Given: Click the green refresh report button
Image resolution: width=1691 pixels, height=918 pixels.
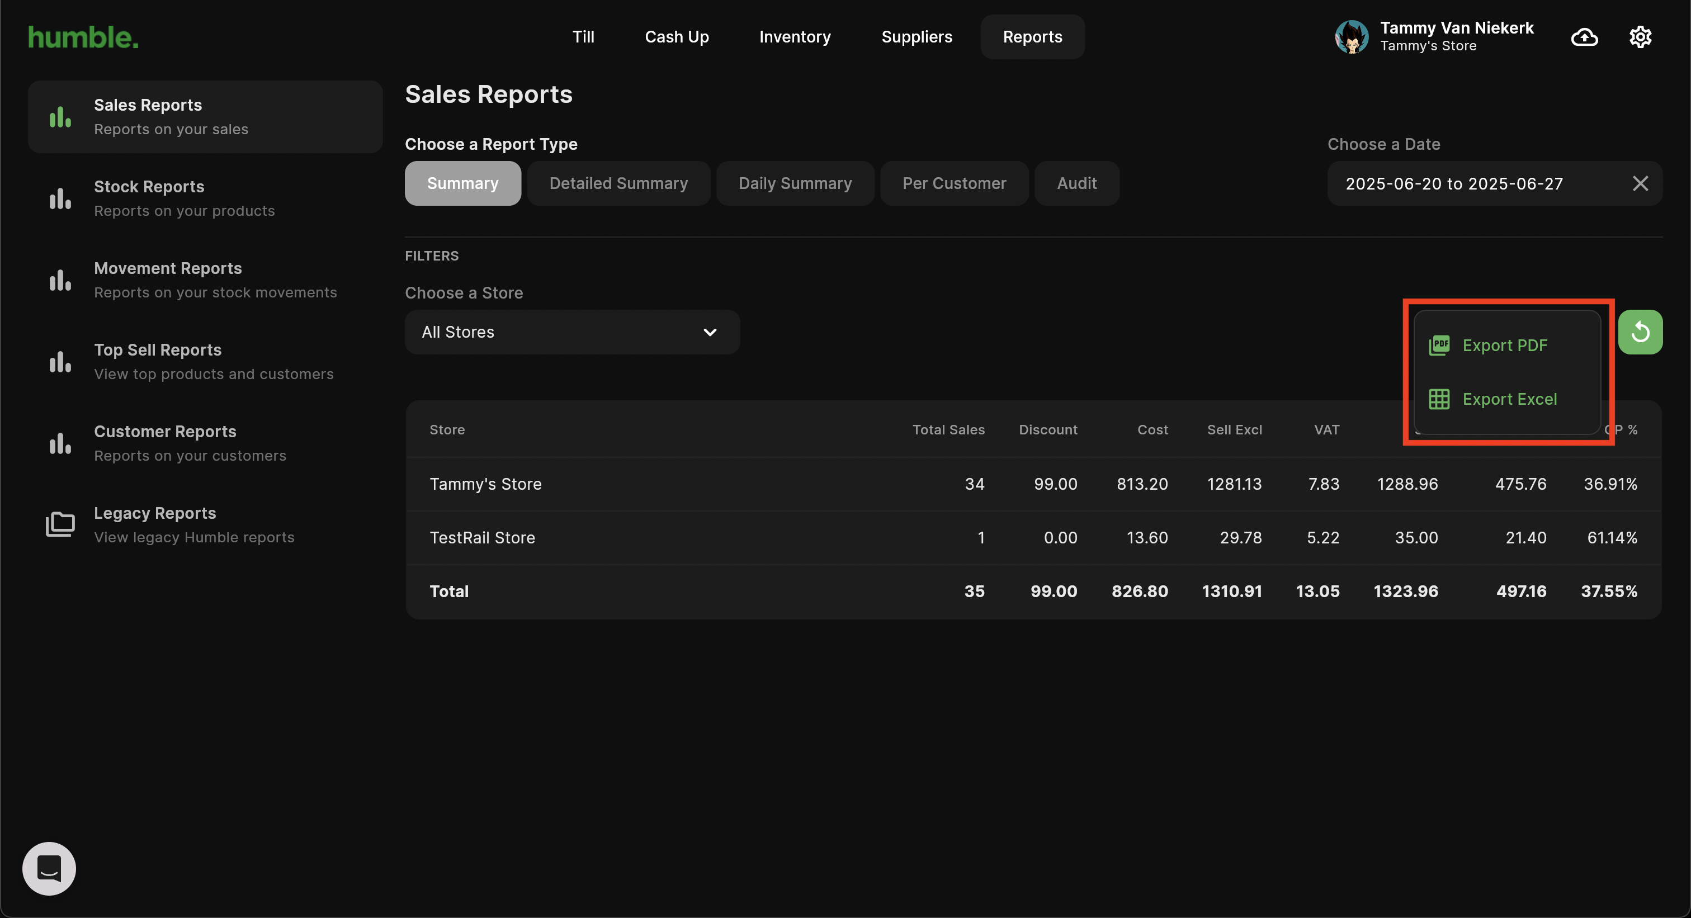Looking at the screenshot, I should coord(1640,332).
